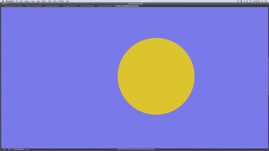Click the vertical scrollbar beside the canvas
Image resolution: width=269 pixels, height=151 pixels.
pos(268,76)
